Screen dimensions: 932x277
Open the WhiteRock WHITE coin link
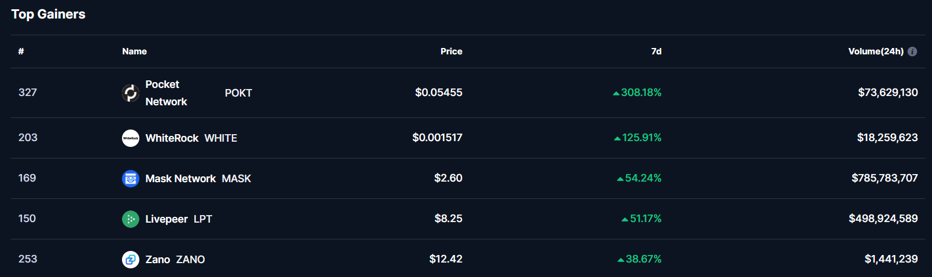click(x=180, y=138)
